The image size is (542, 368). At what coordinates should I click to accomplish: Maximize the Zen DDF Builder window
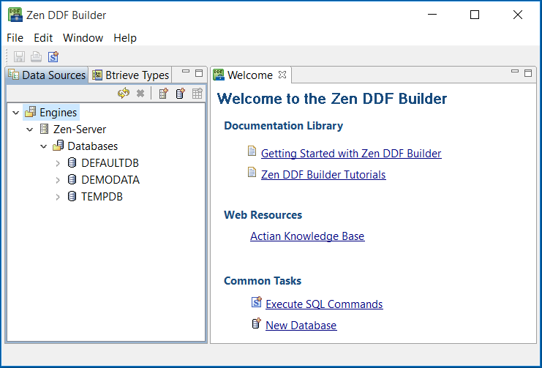point(475,15)
